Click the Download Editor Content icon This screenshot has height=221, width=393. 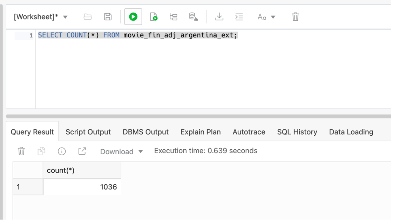pos(219,17)
